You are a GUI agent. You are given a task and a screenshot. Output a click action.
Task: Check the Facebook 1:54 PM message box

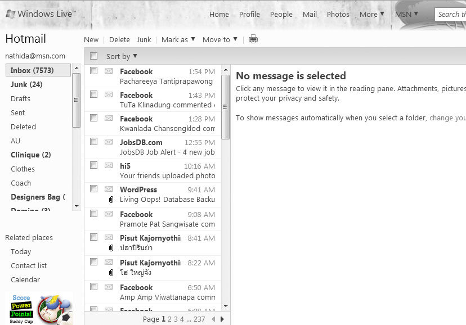pyautogui.click(x=93, y=71)
